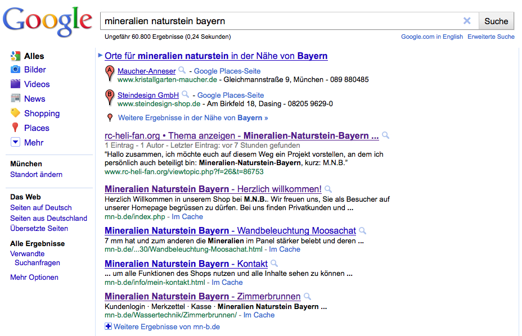522x336 pixels.
Task: Filter by Seiten auf Deutsch
Action: point(41,208)
